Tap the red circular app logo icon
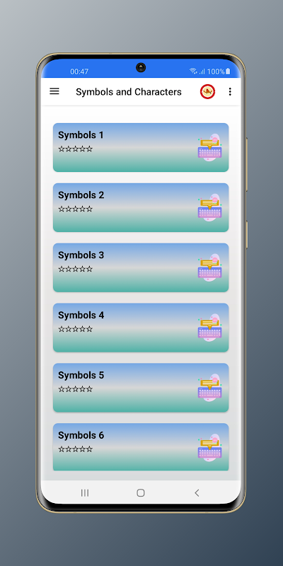Viewport: 283px width, 566px height. [207, 92]
